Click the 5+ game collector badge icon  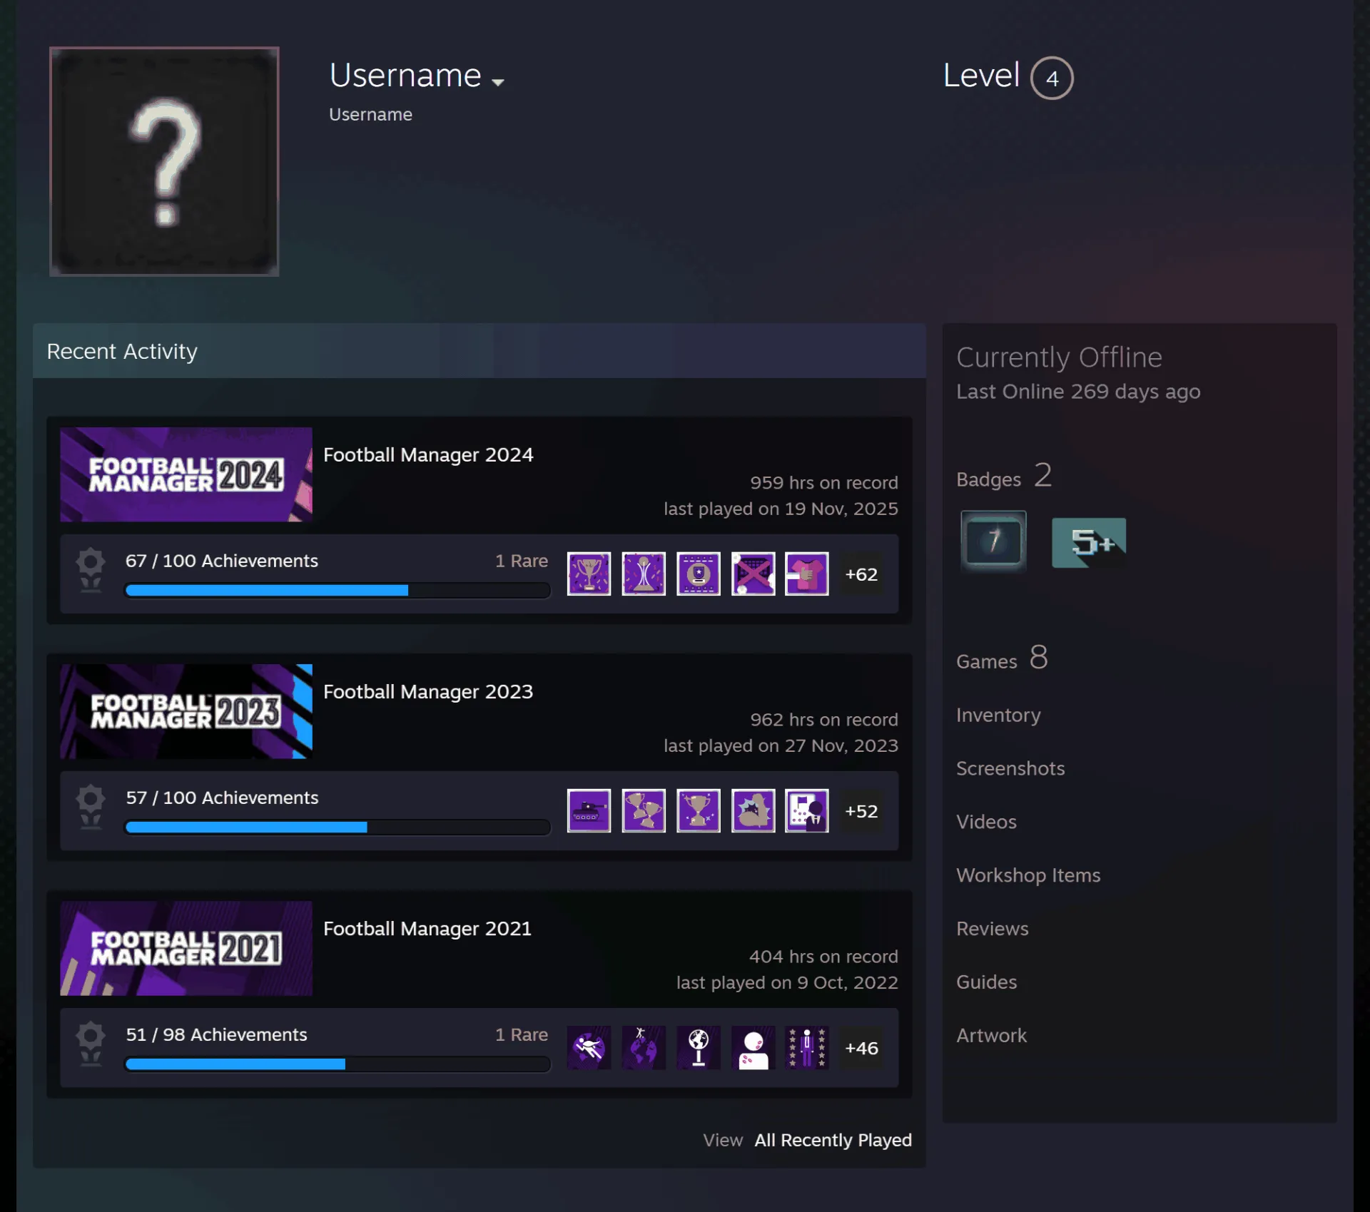pos(1089,542)
